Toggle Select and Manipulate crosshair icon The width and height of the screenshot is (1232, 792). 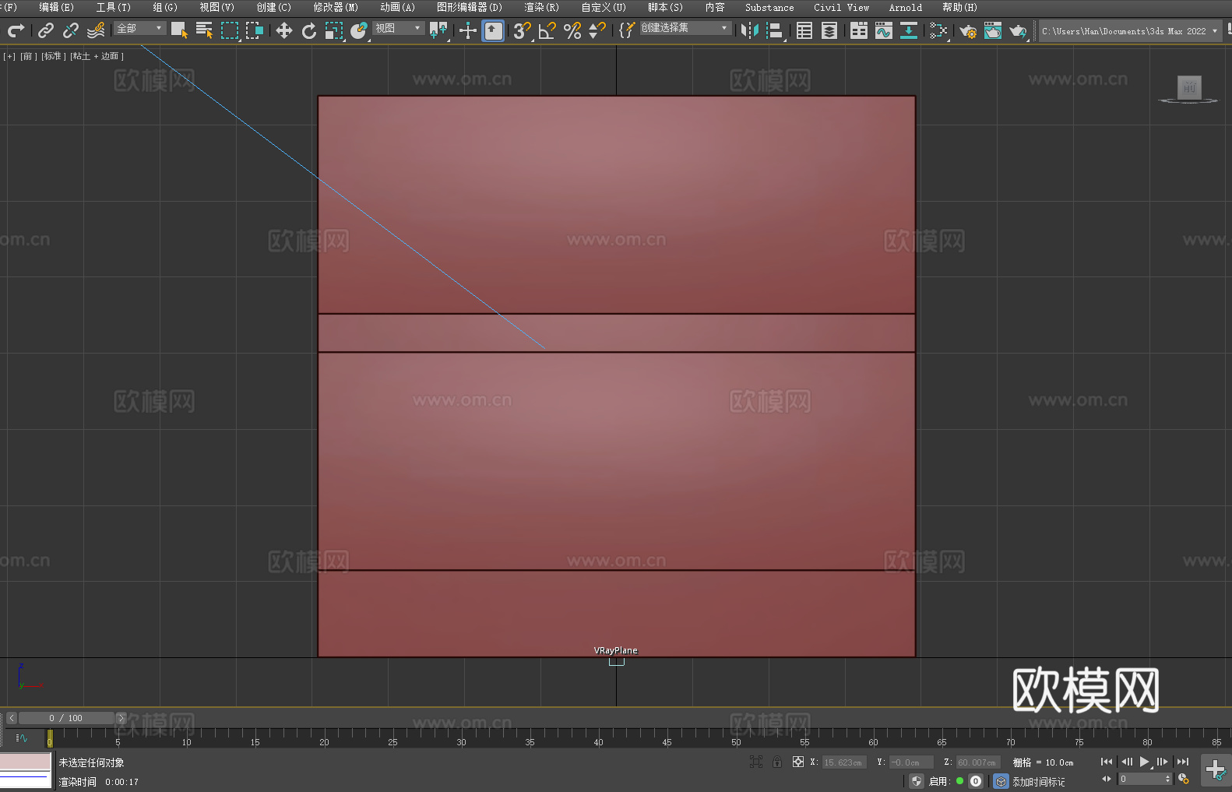[468, 30]
